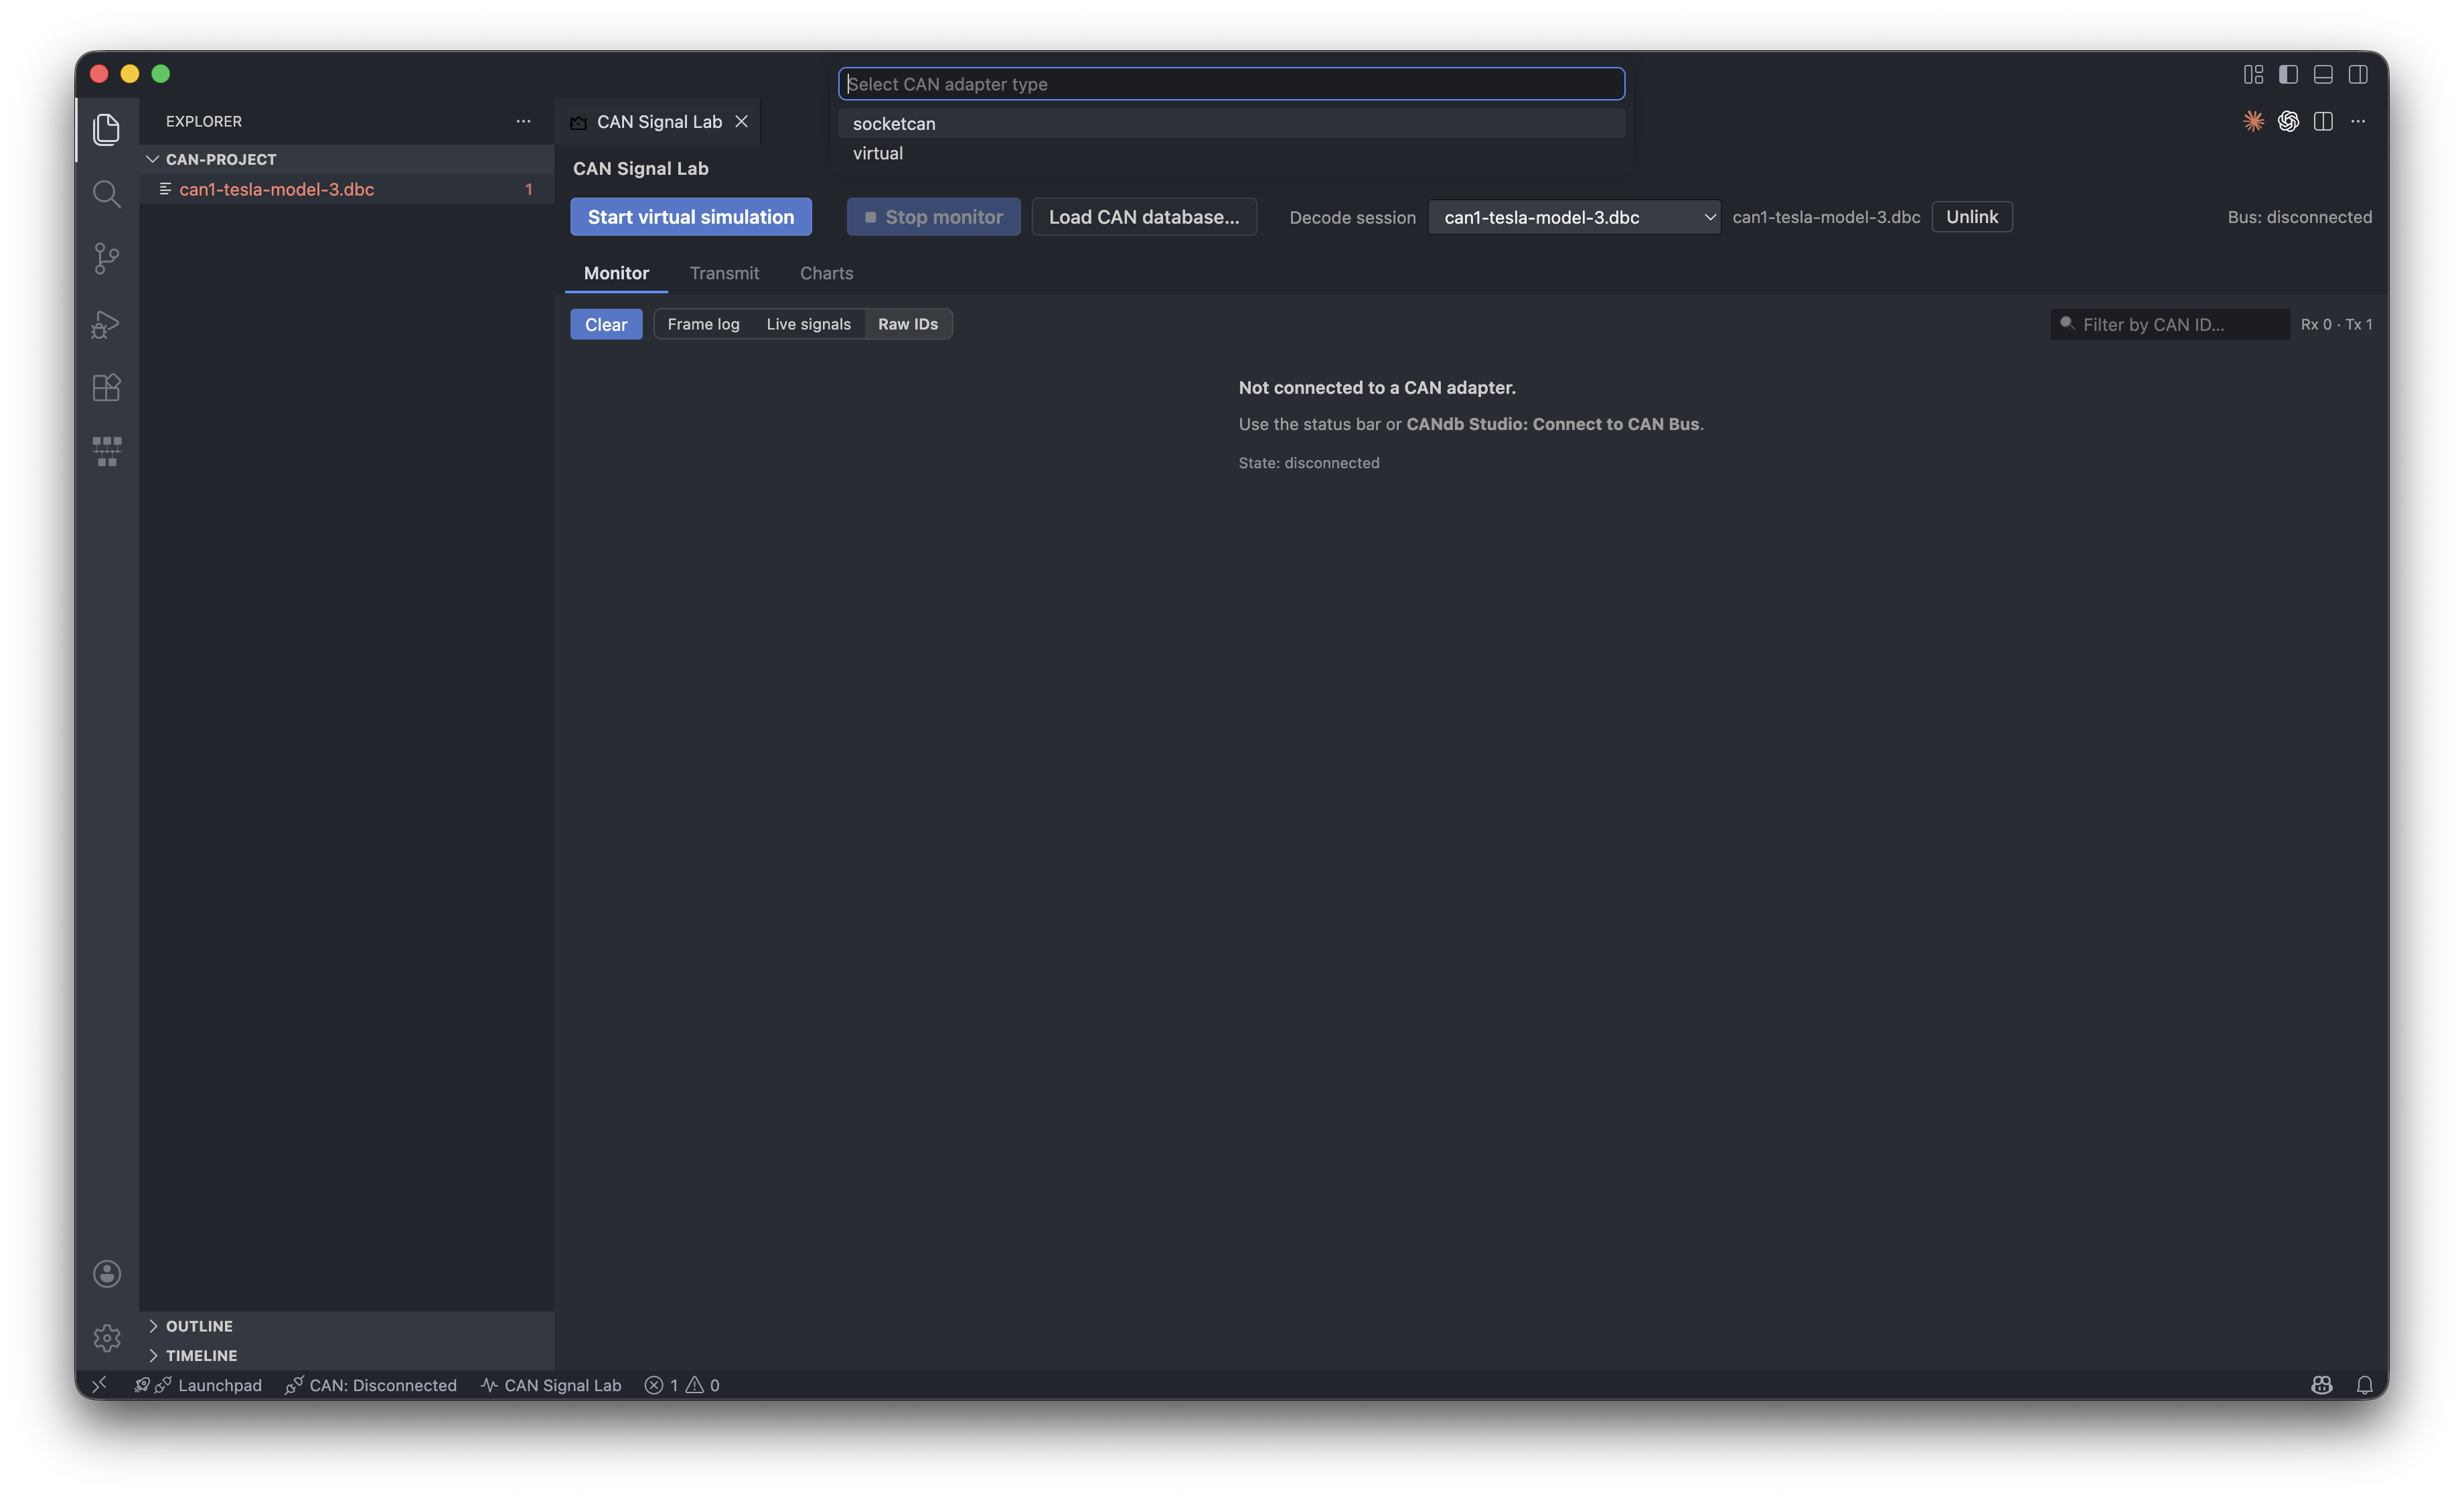
Task: Click the notifications bell in status bar
Action: click(2364, 1385)
